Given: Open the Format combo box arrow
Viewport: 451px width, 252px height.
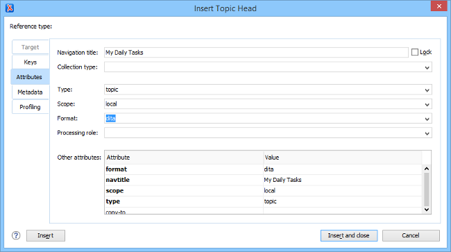Looking at the screenshot, I should (x=427, y=119).
